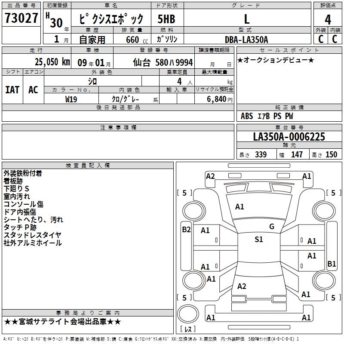The height and width of the screenshot is (344, 344).
Task: Select the A2 mark on the rear hatch
Action: (242, 286)
